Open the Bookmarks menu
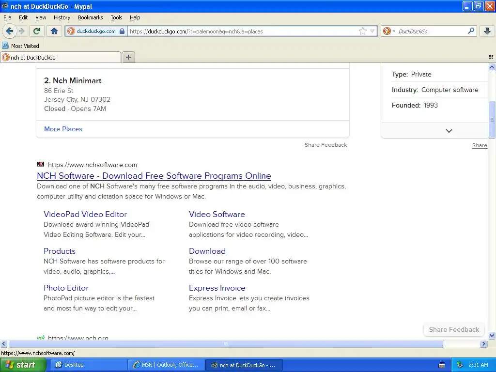Image resolution: width=496 pixels, height=372 pixels. tap(91, 17)
